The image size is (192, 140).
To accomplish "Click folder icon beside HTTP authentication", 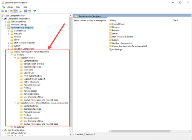I will pos(21,76).
